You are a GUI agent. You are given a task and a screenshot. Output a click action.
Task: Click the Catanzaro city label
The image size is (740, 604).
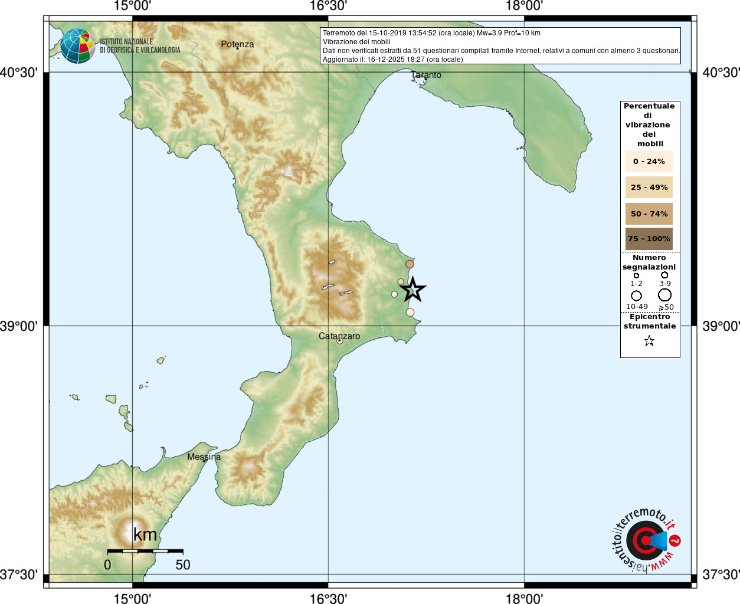(339, 336)
